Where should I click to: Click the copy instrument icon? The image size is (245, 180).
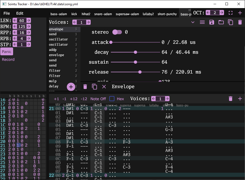click(231, 22)
